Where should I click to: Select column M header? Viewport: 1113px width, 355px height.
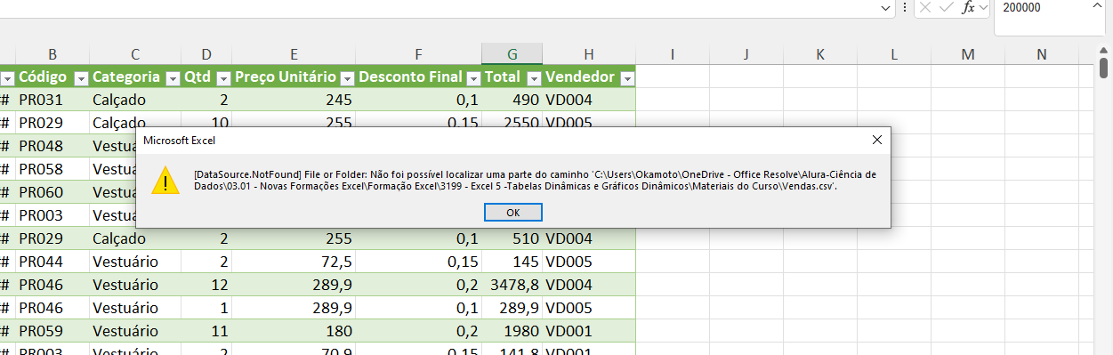968,54
